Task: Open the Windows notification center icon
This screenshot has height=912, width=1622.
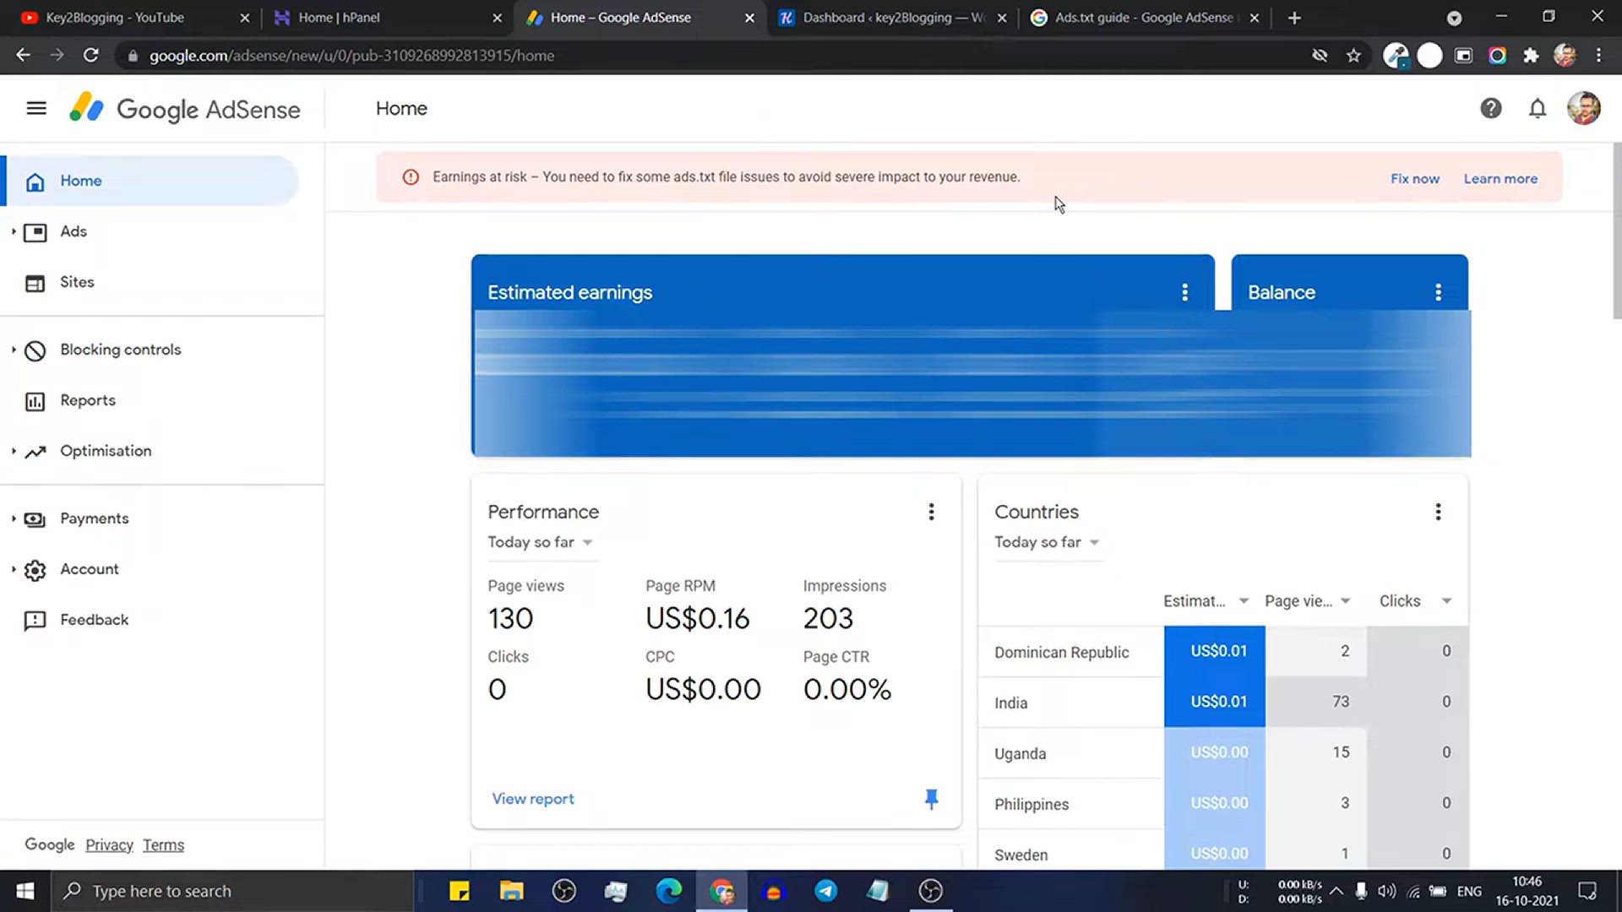Action: point(1587,891)
